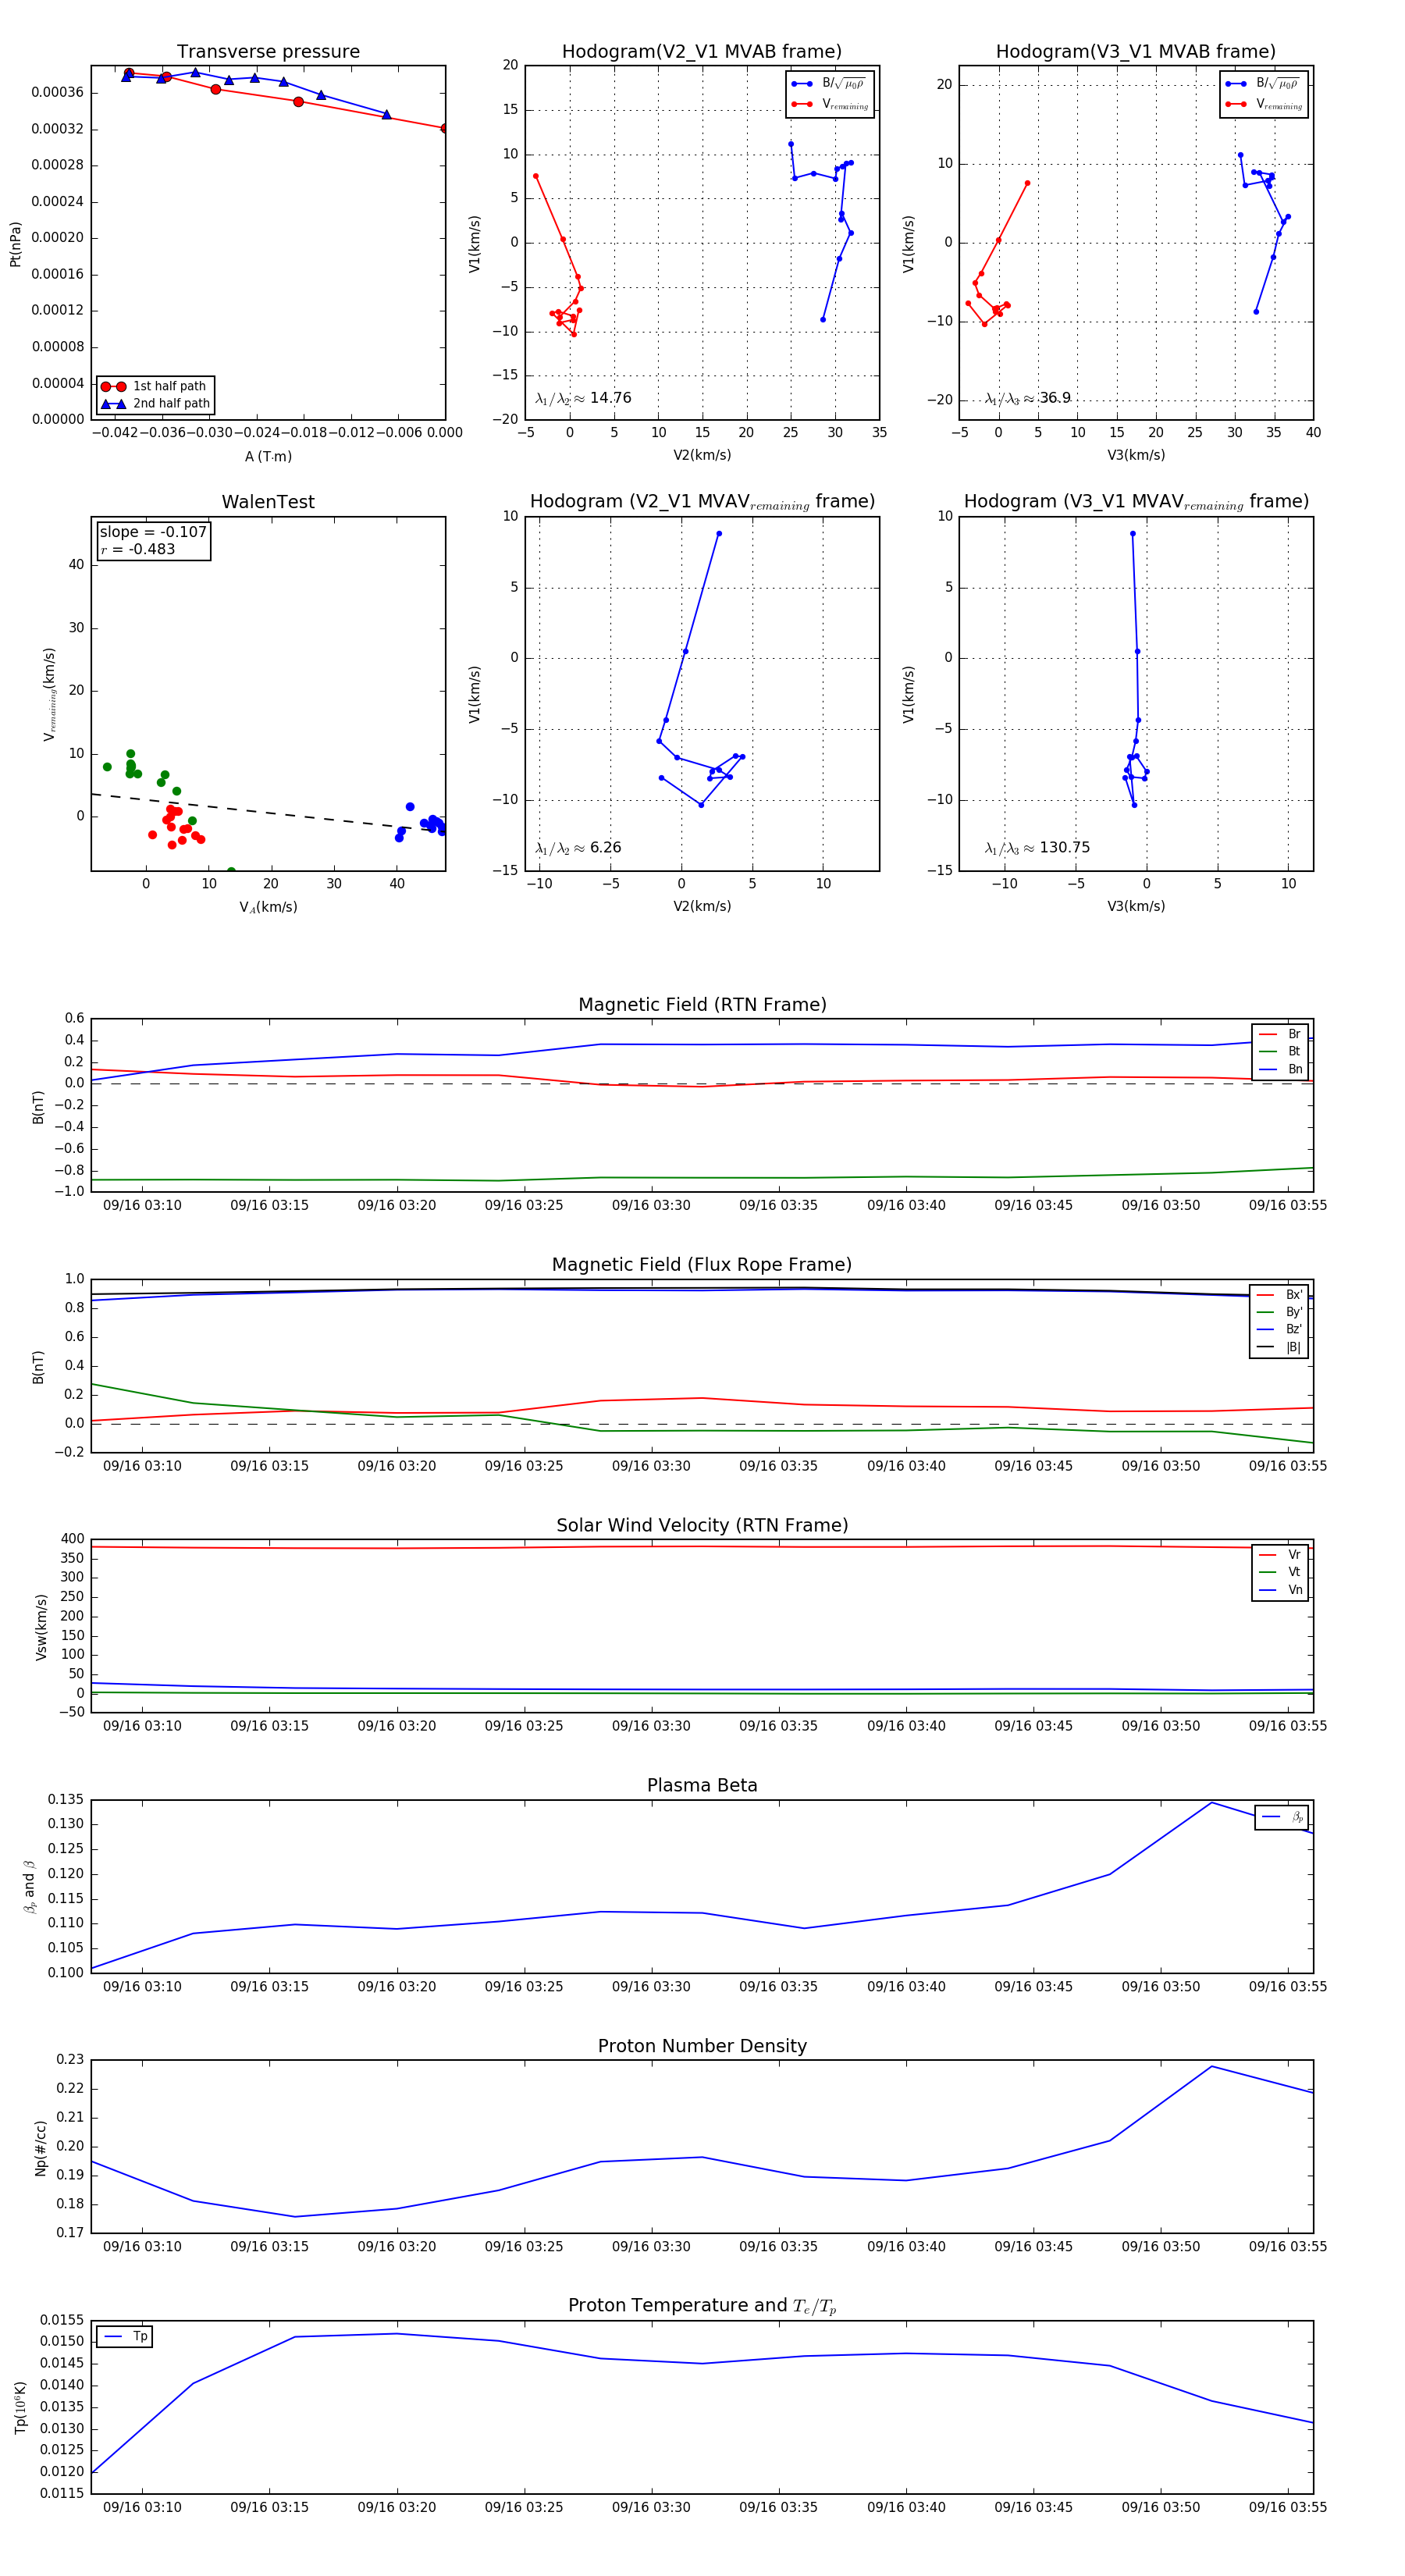
Task: Click the "r = -0.483" annotation
Action: pyautogui.click(x=138, y=549)
